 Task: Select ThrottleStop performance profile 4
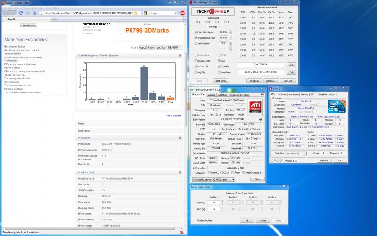226,22
